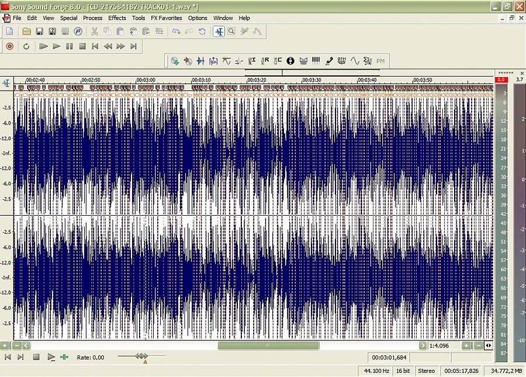Select the Magnify tool icon
Image resolution: width=526 pixels, height=377 pixels.
pos(231,32)
